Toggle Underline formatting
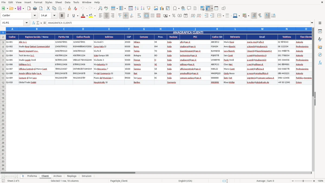325x183 pixels. point(73,16)
